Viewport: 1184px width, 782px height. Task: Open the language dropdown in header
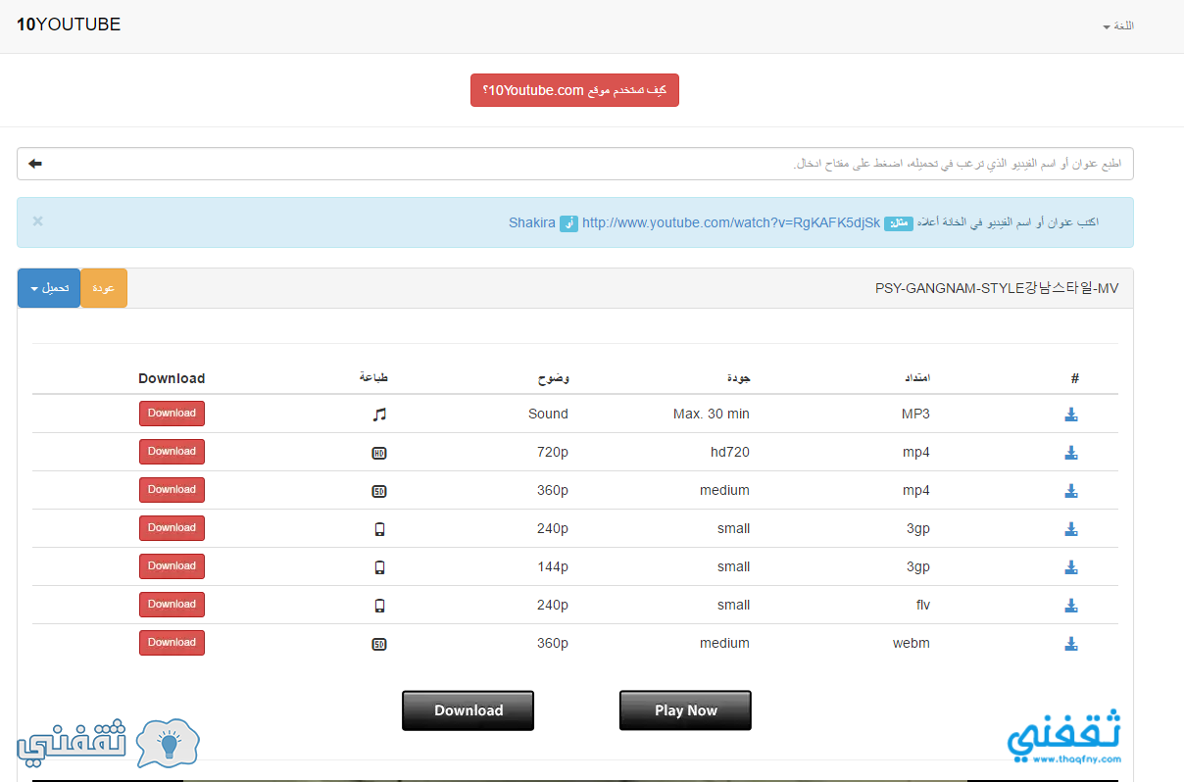click(1118, 26)
